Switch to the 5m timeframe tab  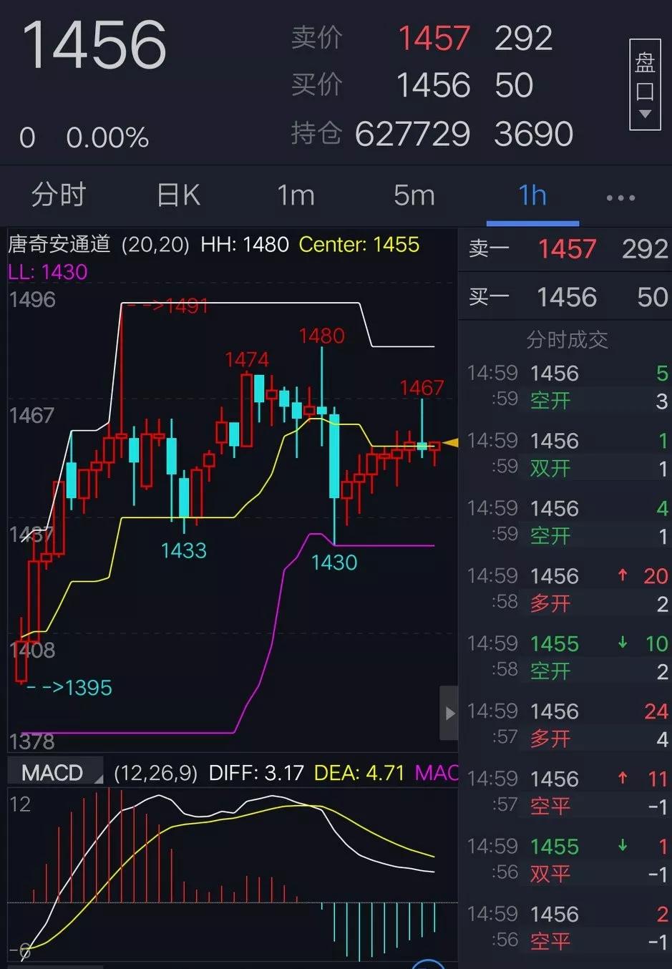pyautogui.click(x=414, y=195)
